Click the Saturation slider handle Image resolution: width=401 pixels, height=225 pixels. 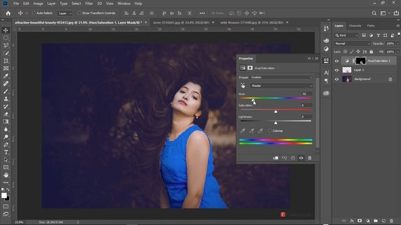(276, 112)
